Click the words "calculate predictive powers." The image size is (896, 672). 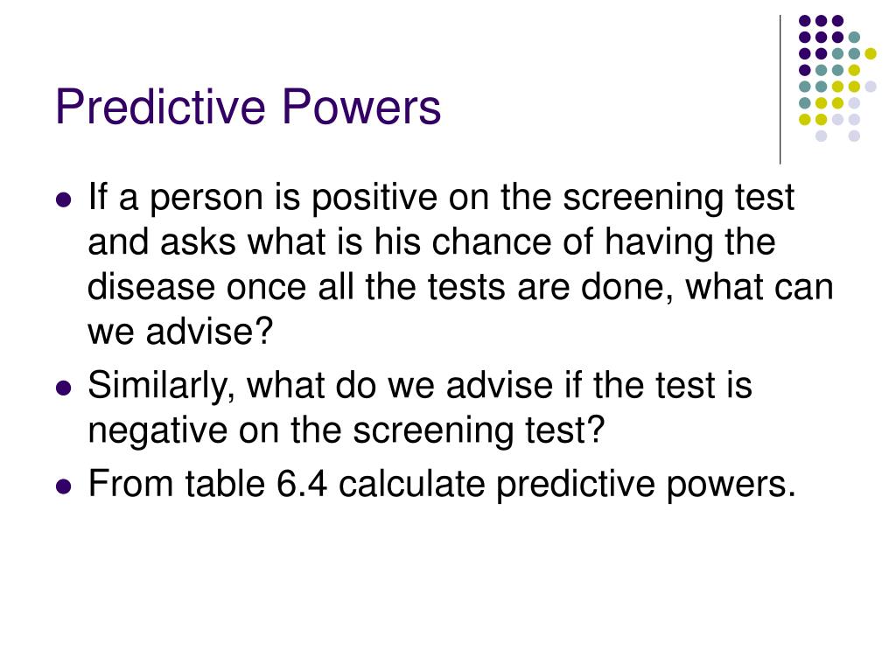coord(567,485)
